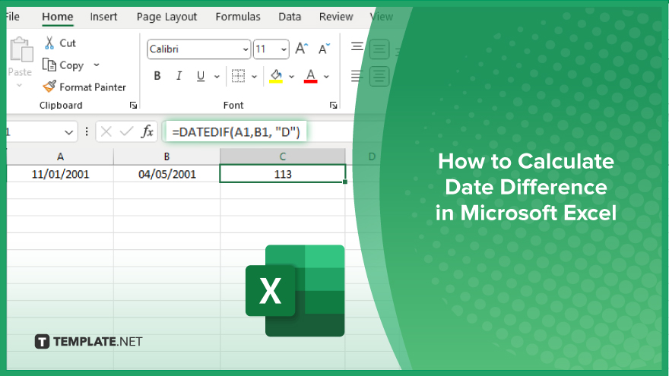Click the Paste clipboard icon
The width and height of the screenshot is (669, 376).
click(21, 49)
